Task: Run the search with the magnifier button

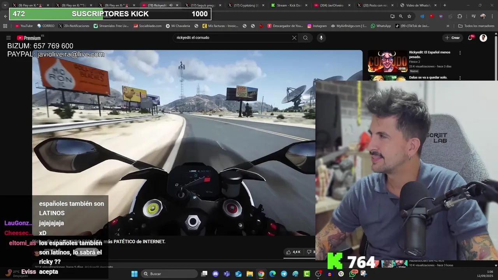Action: click(x=305, y=38)
